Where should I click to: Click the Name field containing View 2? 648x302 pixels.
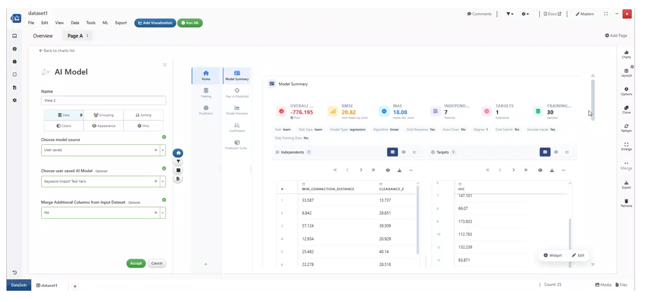pos(103,100)
